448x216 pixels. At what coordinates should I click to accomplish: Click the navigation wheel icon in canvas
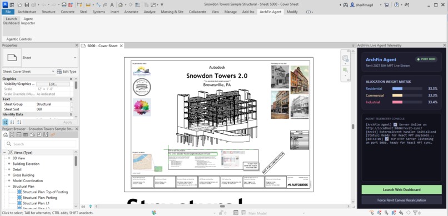[x=345, y=58]
